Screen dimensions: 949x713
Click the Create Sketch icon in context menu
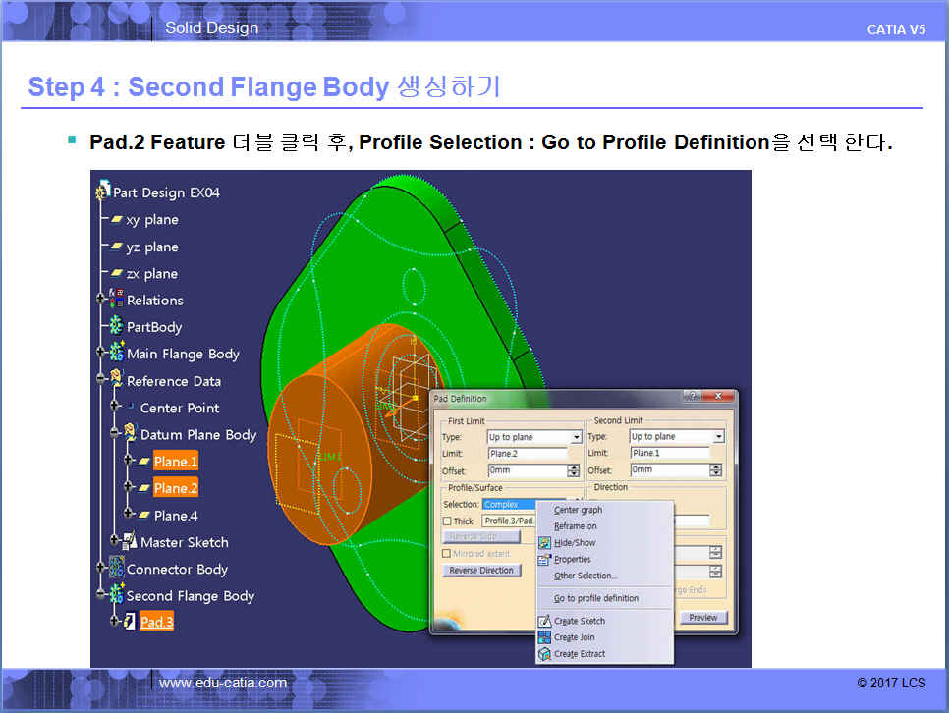coord(544,621)
